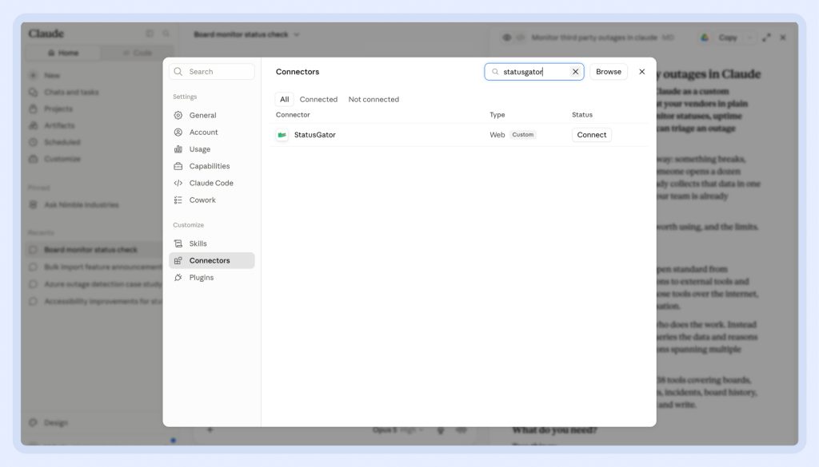Open Account settings
The image size is (819, 467).
click(x=211, y=133)
